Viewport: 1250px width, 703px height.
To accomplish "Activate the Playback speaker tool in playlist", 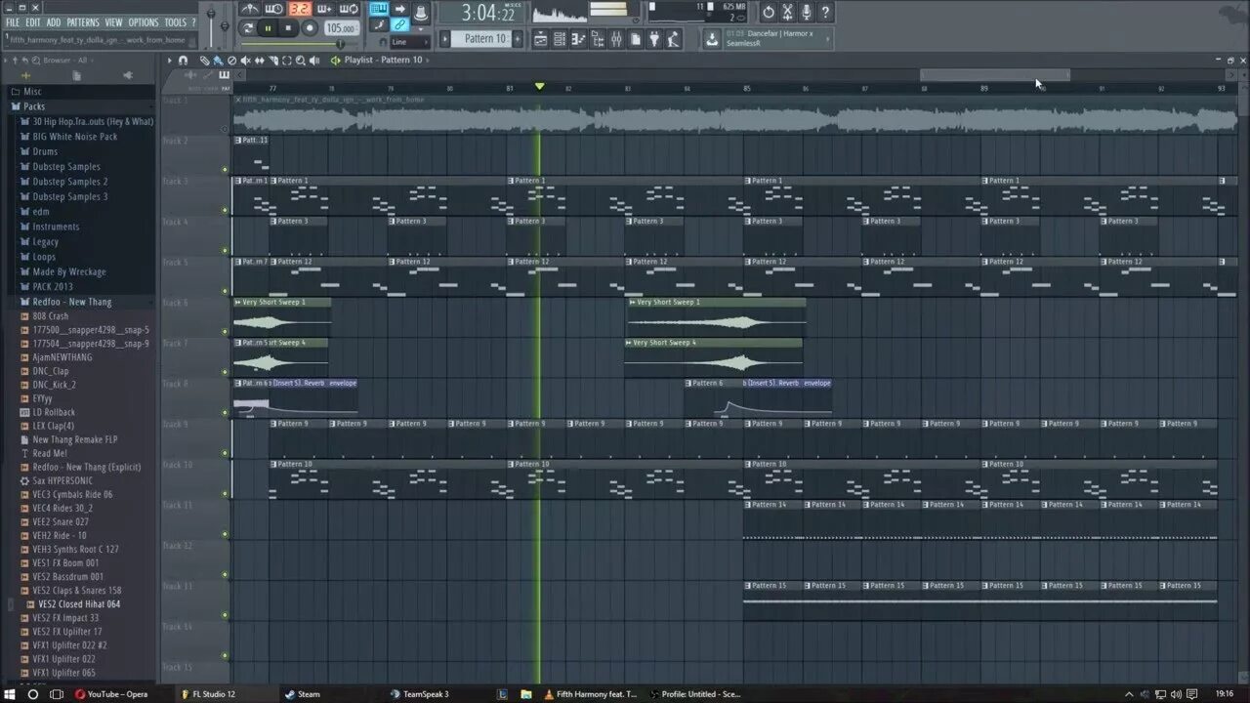I will tap(314, 61).
